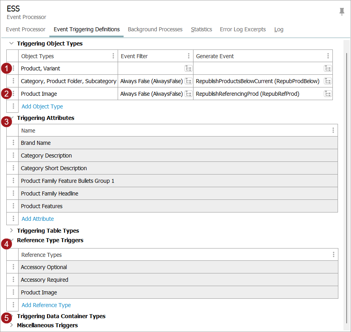Click row menu dots beside Brand Name

click(13, 143)
